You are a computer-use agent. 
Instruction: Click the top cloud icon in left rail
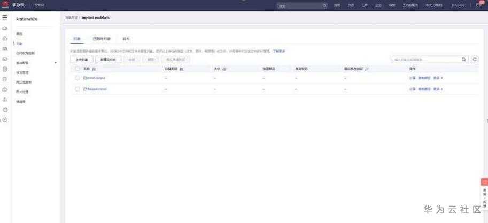pyautogui.click(x=5, y=29)
